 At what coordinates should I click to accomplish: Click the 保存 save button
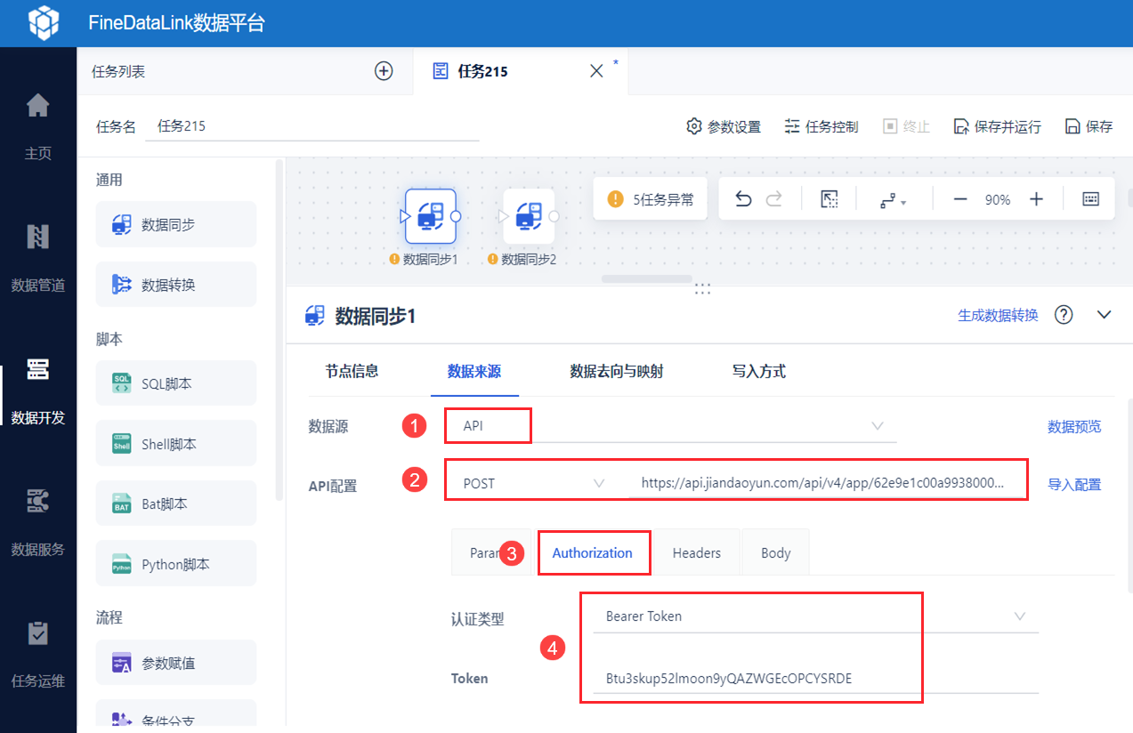click(x=1088, y=126)
